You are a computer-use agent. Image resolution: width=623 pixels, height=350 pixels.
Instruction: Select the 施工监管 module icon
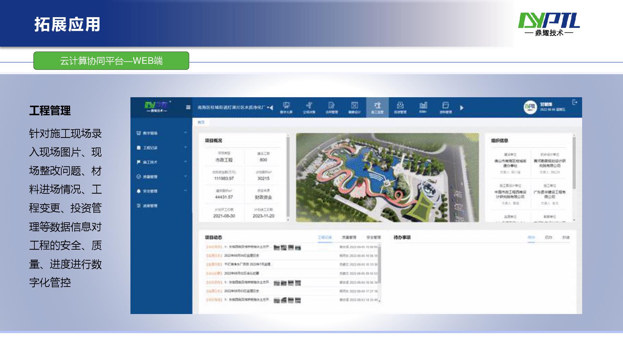(x=378, y=106)
